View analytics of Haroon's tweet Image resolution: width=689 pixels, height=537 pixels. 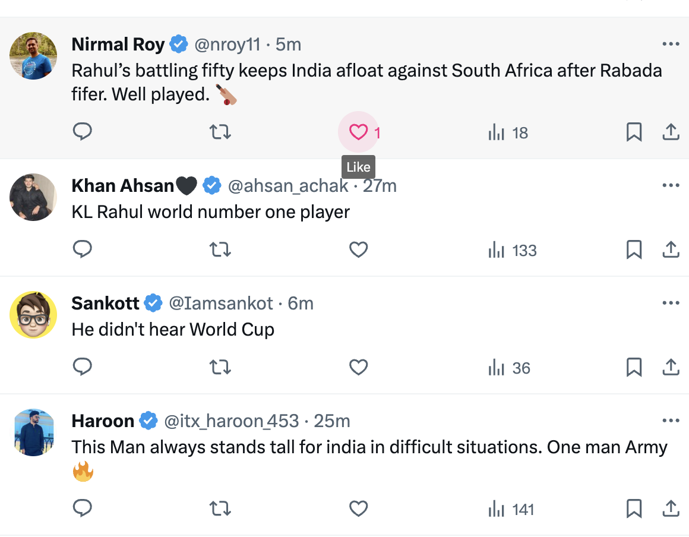[x=511, y=509]
